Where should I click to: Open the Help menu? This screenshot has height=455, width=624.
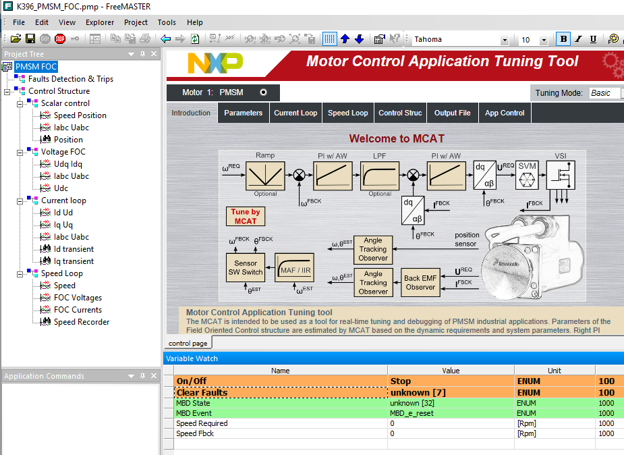click(x=194, y=22)
